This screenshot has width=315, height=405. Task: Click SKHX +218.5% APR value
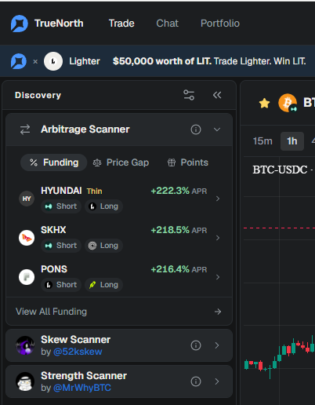[x=179, y=230]
